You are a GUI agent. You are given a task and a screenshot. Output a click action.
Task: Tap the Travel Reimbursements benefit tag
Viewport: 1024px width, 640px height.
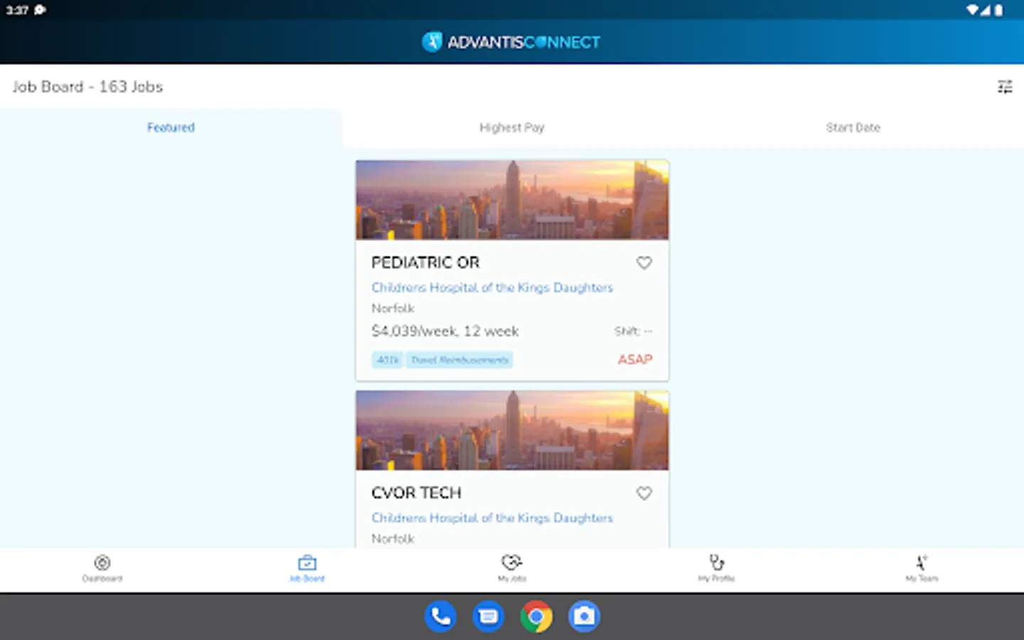460,360
